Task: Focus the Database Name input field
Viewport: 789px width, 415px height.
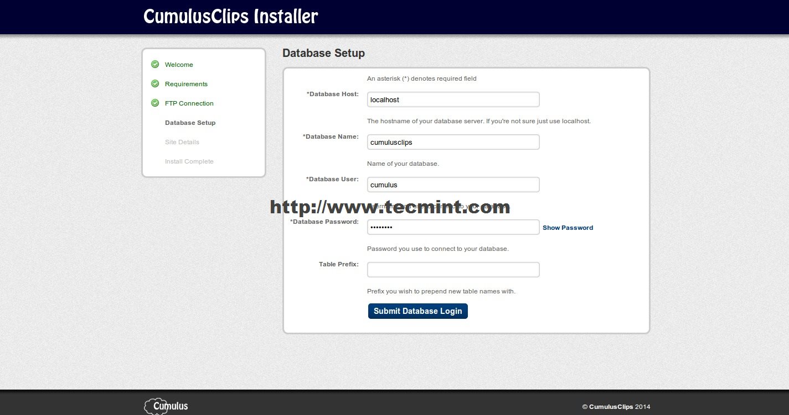Action: (453, 142)
